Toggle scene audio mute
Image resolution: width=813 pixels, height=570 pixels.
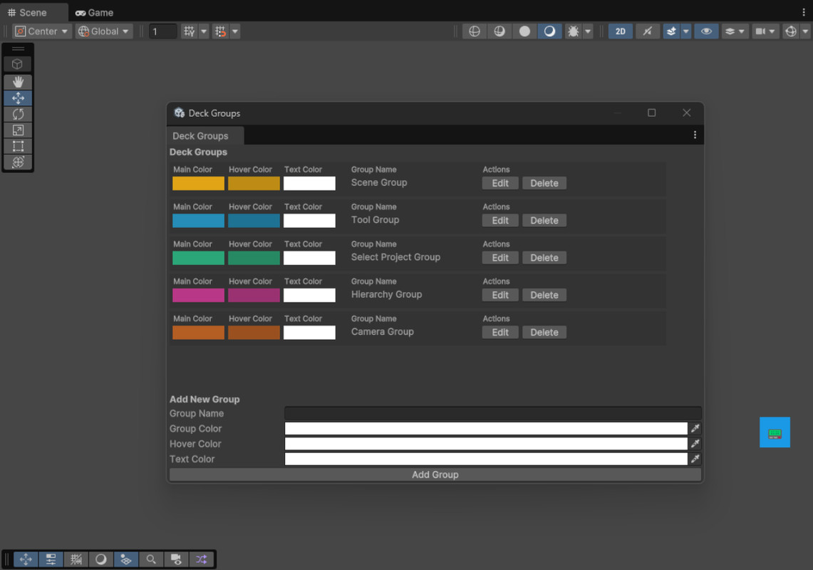(x=648, y=31)
